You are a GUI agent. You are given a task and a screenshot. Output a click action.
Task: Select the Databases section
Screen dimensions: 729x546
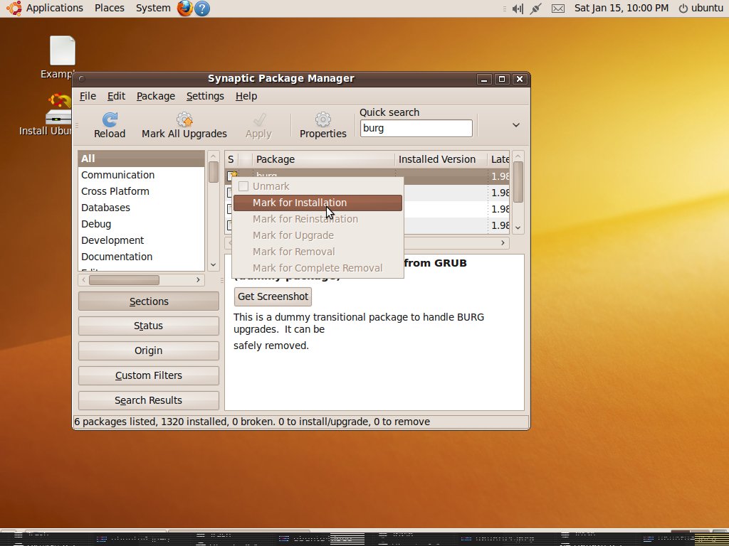142,208
